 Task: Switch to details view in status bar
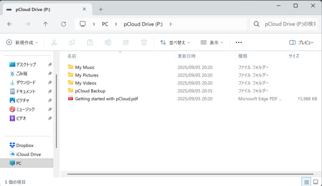click(306, 182)
